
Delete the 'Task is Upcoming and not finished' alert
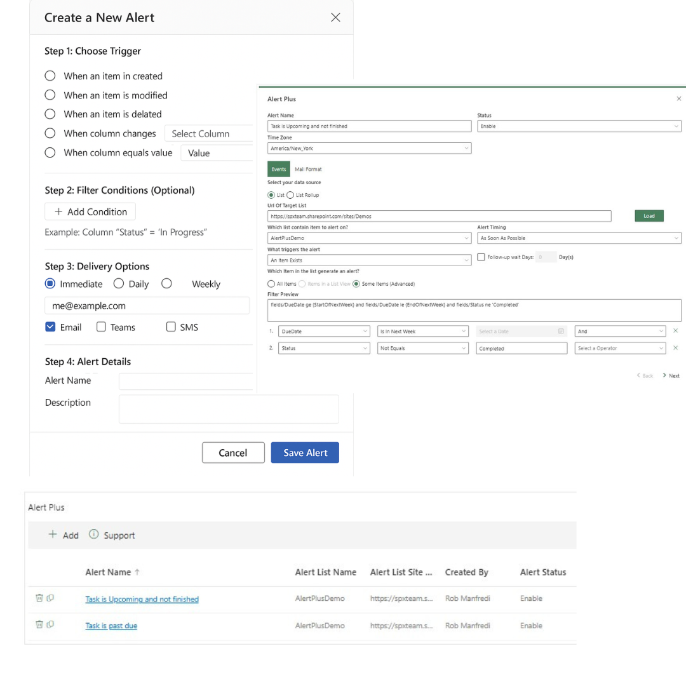tap(39, 598)
